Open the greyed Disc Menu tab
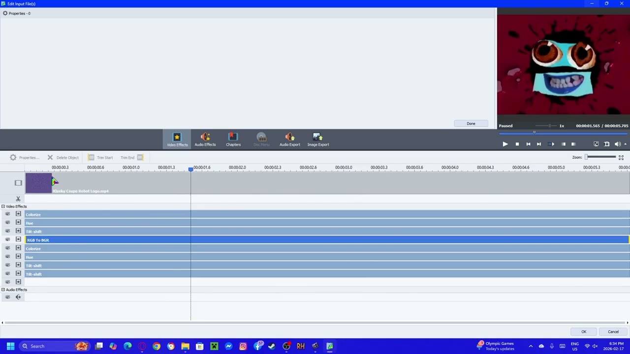630x354 pixels. [261, 139]
